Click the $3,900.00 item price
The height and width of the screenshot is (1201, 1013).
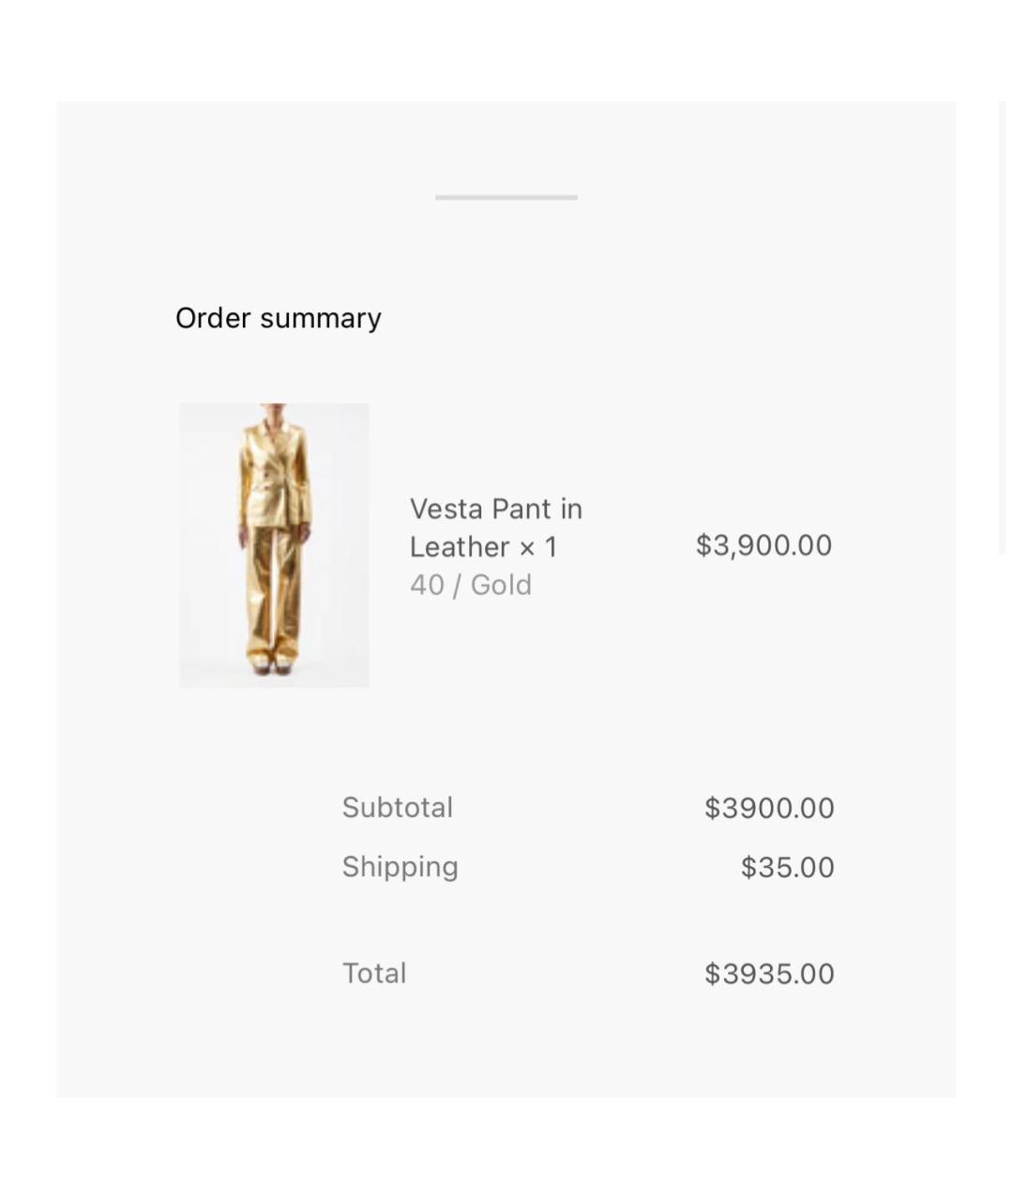pyautogui.click(x=764, y=545)
